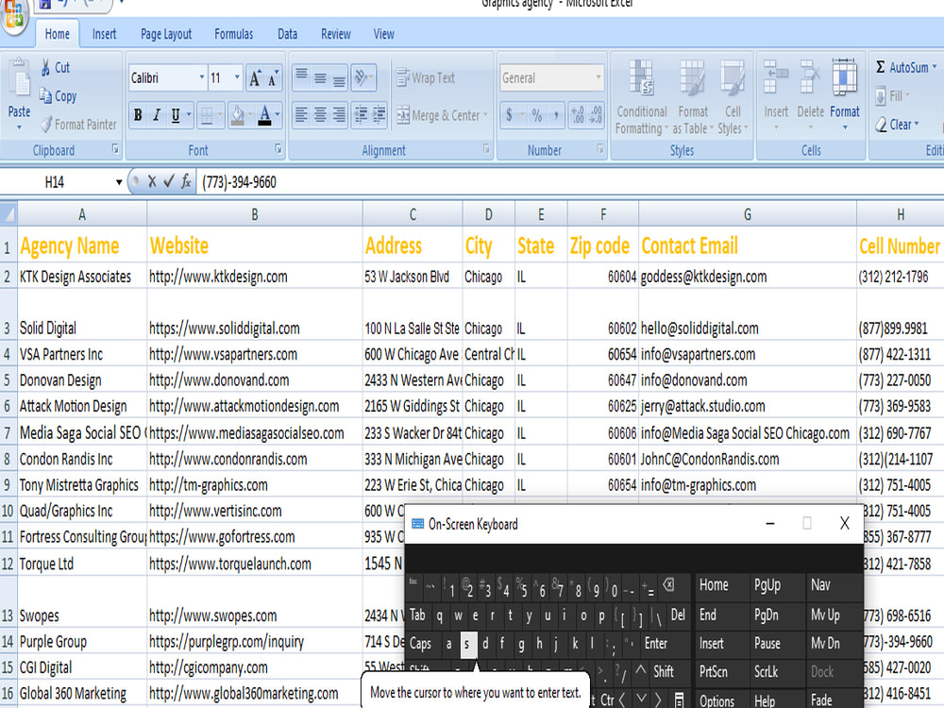The height and width of the screenshot is (708, 944).
Task: Click AutoSum
Action: click(902, 67)
